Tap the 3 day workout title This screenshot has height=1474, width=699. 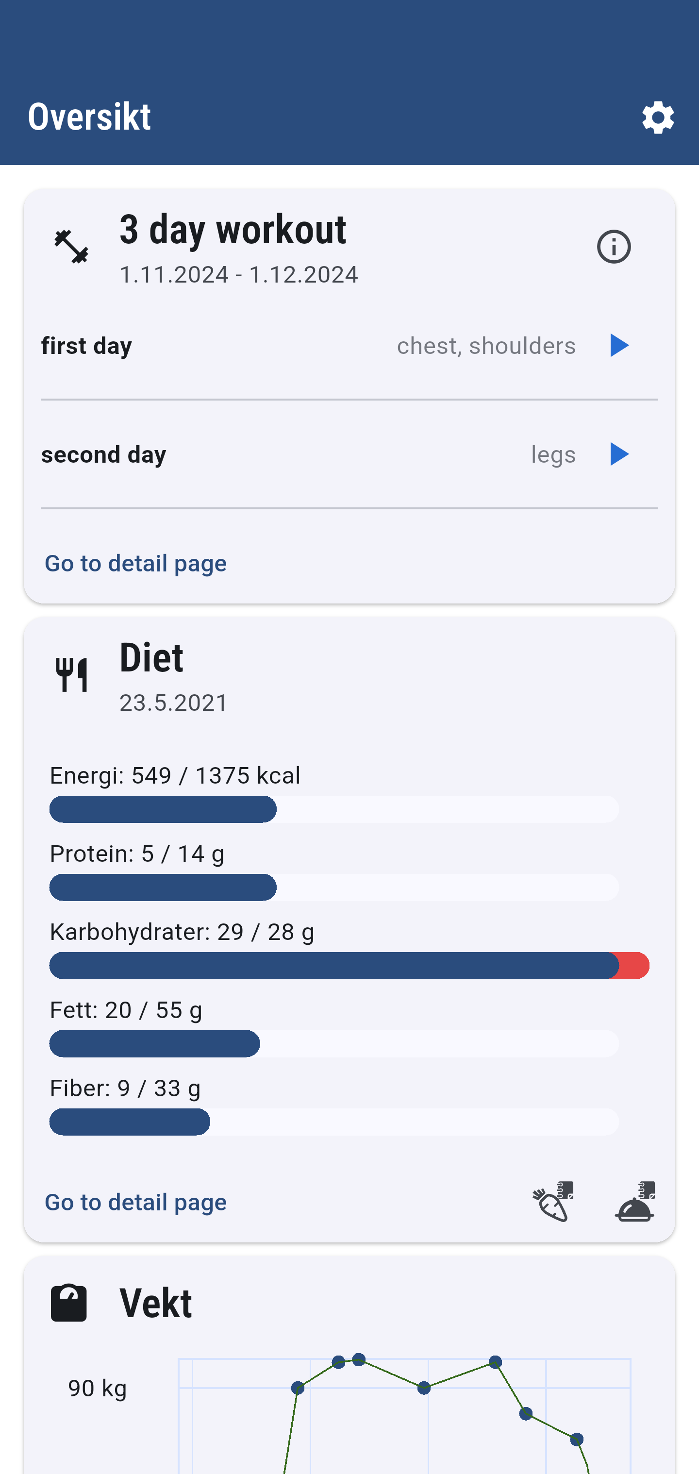[233, 230]
